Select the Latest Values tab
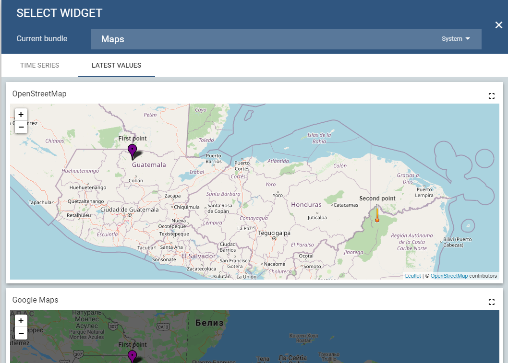Screen dimensions: 508x363 point(116,65)
